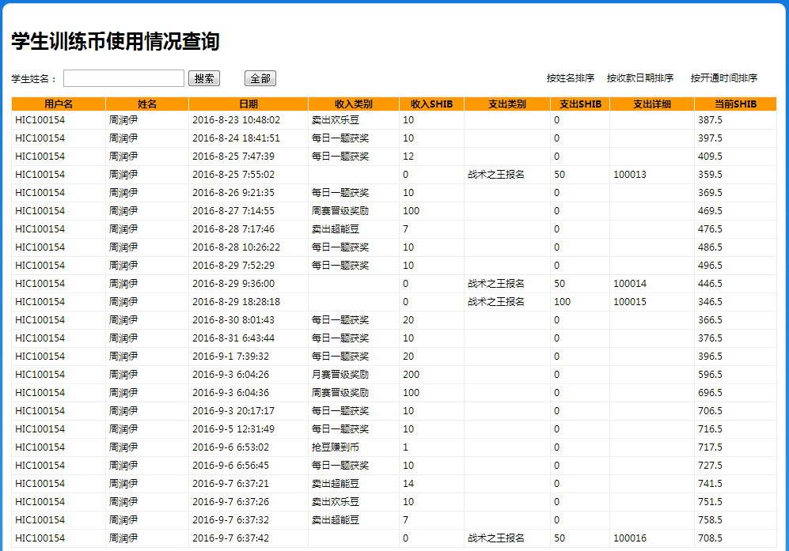Click balance value 696.5
789x551 pixels.
[710, 393]
